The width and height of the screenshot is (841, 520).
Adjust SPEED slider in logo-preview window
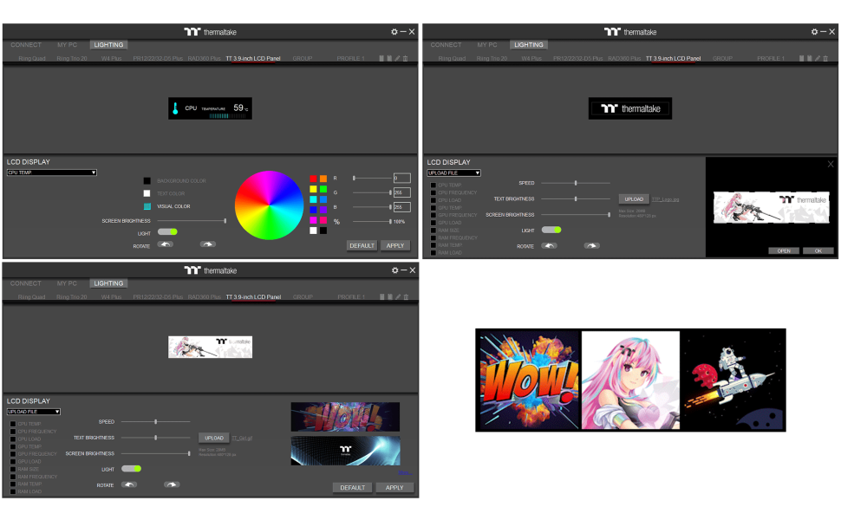pyautogui.click(x=576, y=183)
